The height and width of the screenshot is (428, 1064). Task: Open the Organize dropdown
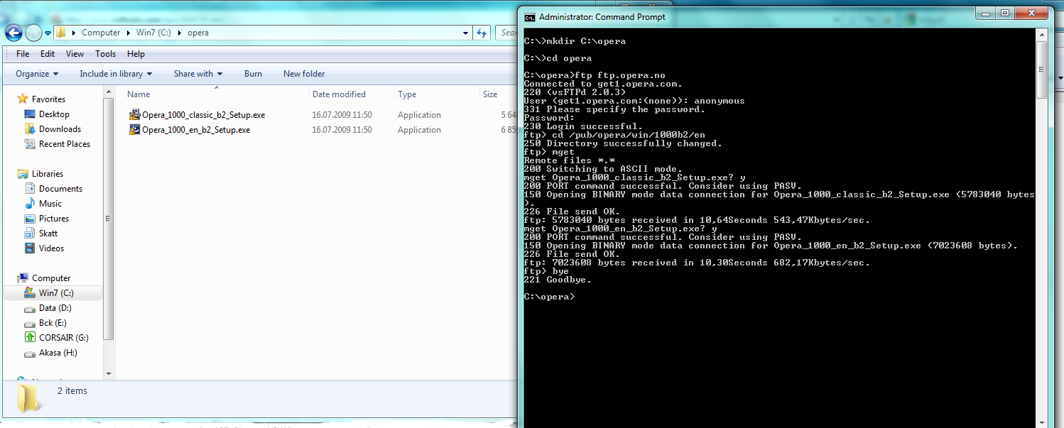coord(37,74)
